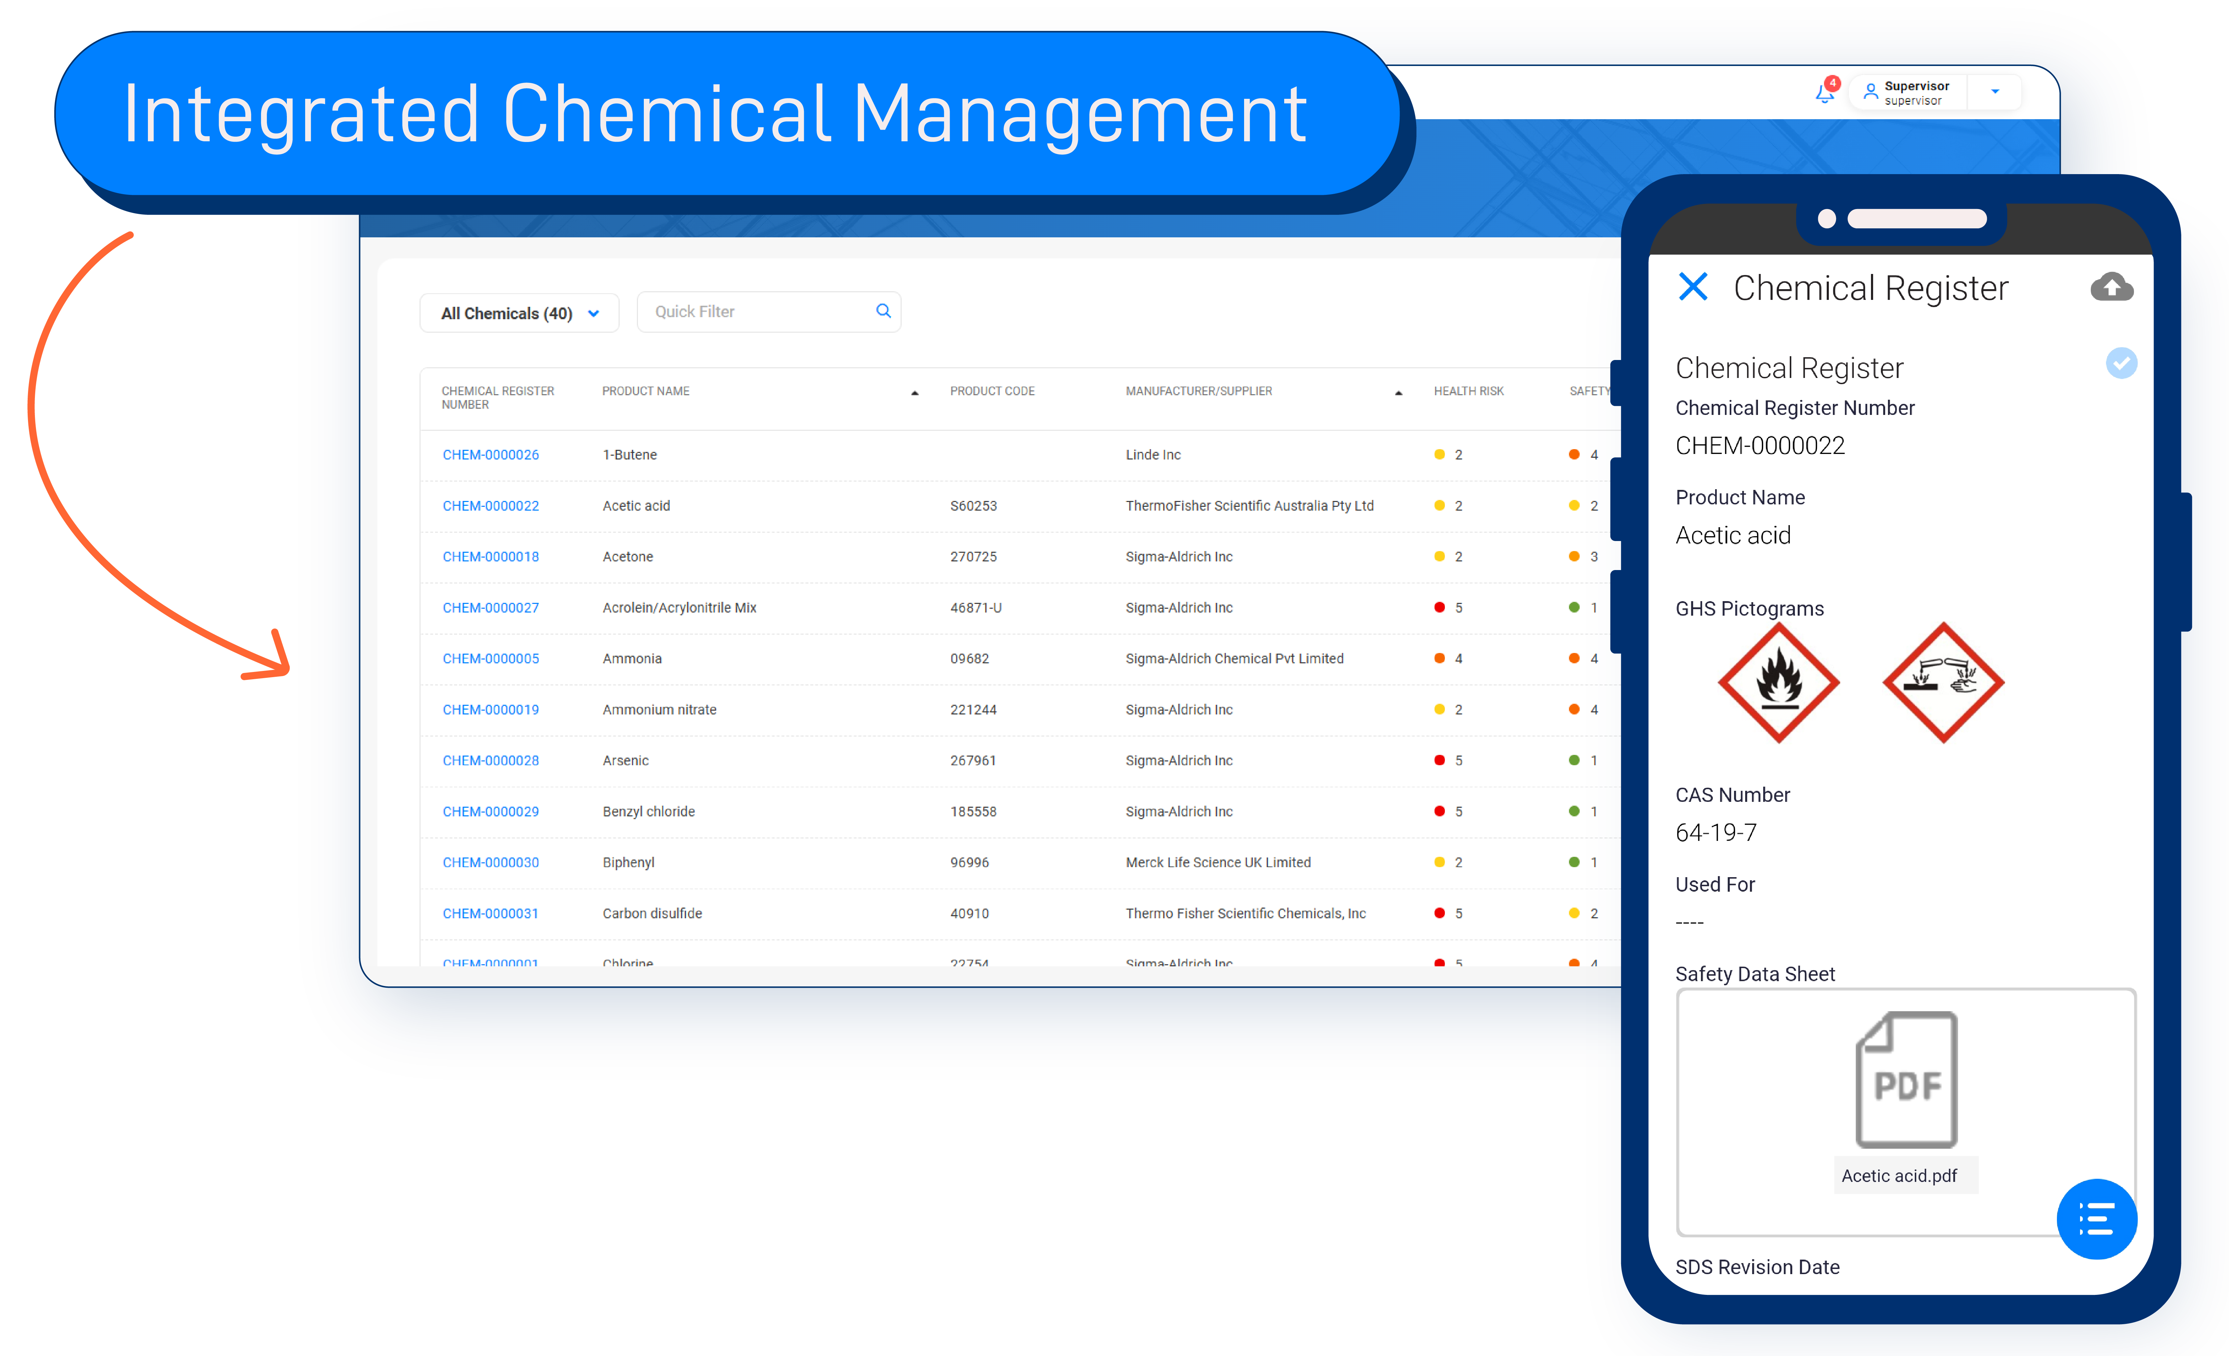Click the Chemical Register Number column header
This screenshot has height=1356, width=2229.
click(498, 398)
